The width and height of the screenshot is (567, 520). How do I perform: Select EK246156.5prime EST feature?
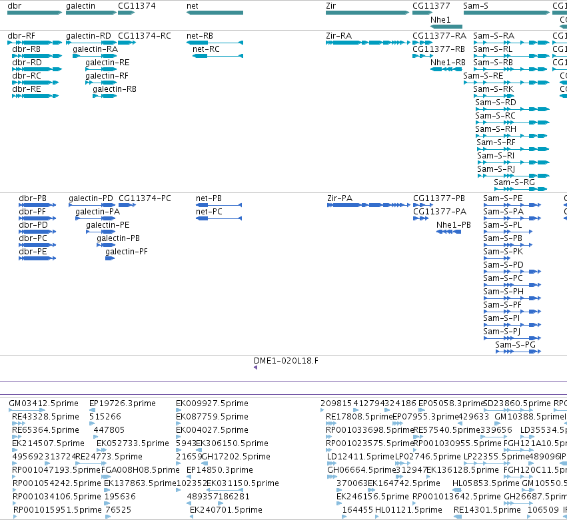tap(339, 503)
